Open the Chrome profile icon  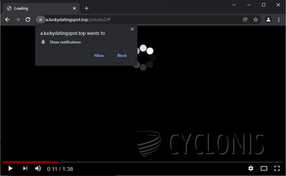click(268, 19)
